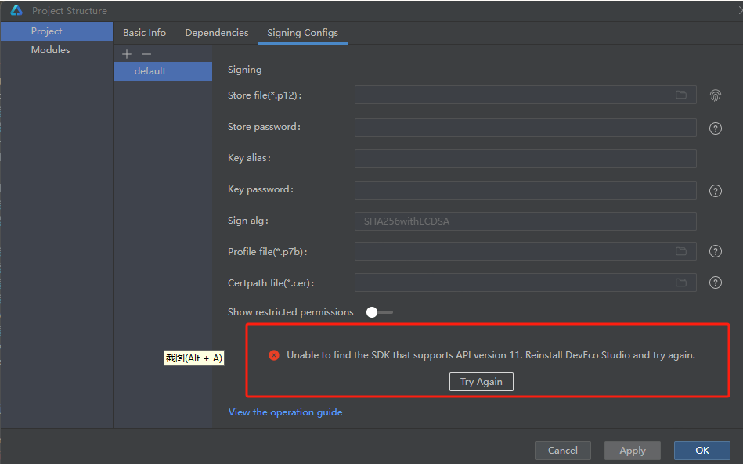
Task: Open help for Profile file
Action: pyautogui.click(x=715, y=251)
